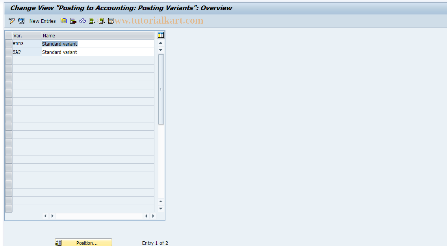This screenshot has height=246, width=447.
Task: Toggle the row selector for HRD3
Action: pyautogui.click(x=9, y=44)
